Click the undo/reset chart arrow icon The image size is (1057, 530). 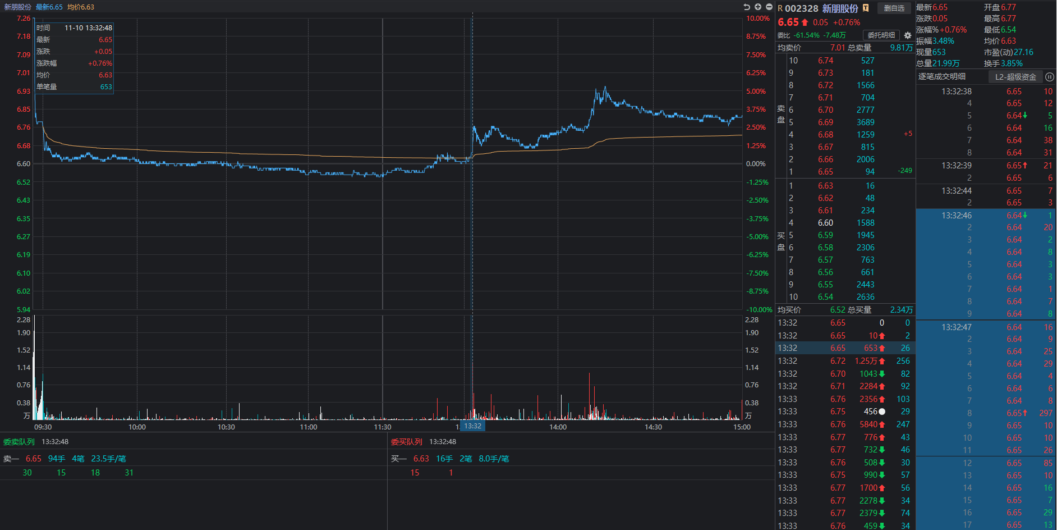tap(747, 7)
